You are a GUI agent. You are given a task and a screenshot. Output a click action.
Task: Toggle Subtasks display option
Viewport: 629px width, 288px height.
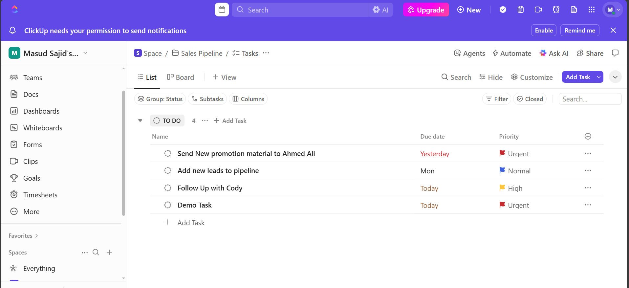(x=207, y=99)
